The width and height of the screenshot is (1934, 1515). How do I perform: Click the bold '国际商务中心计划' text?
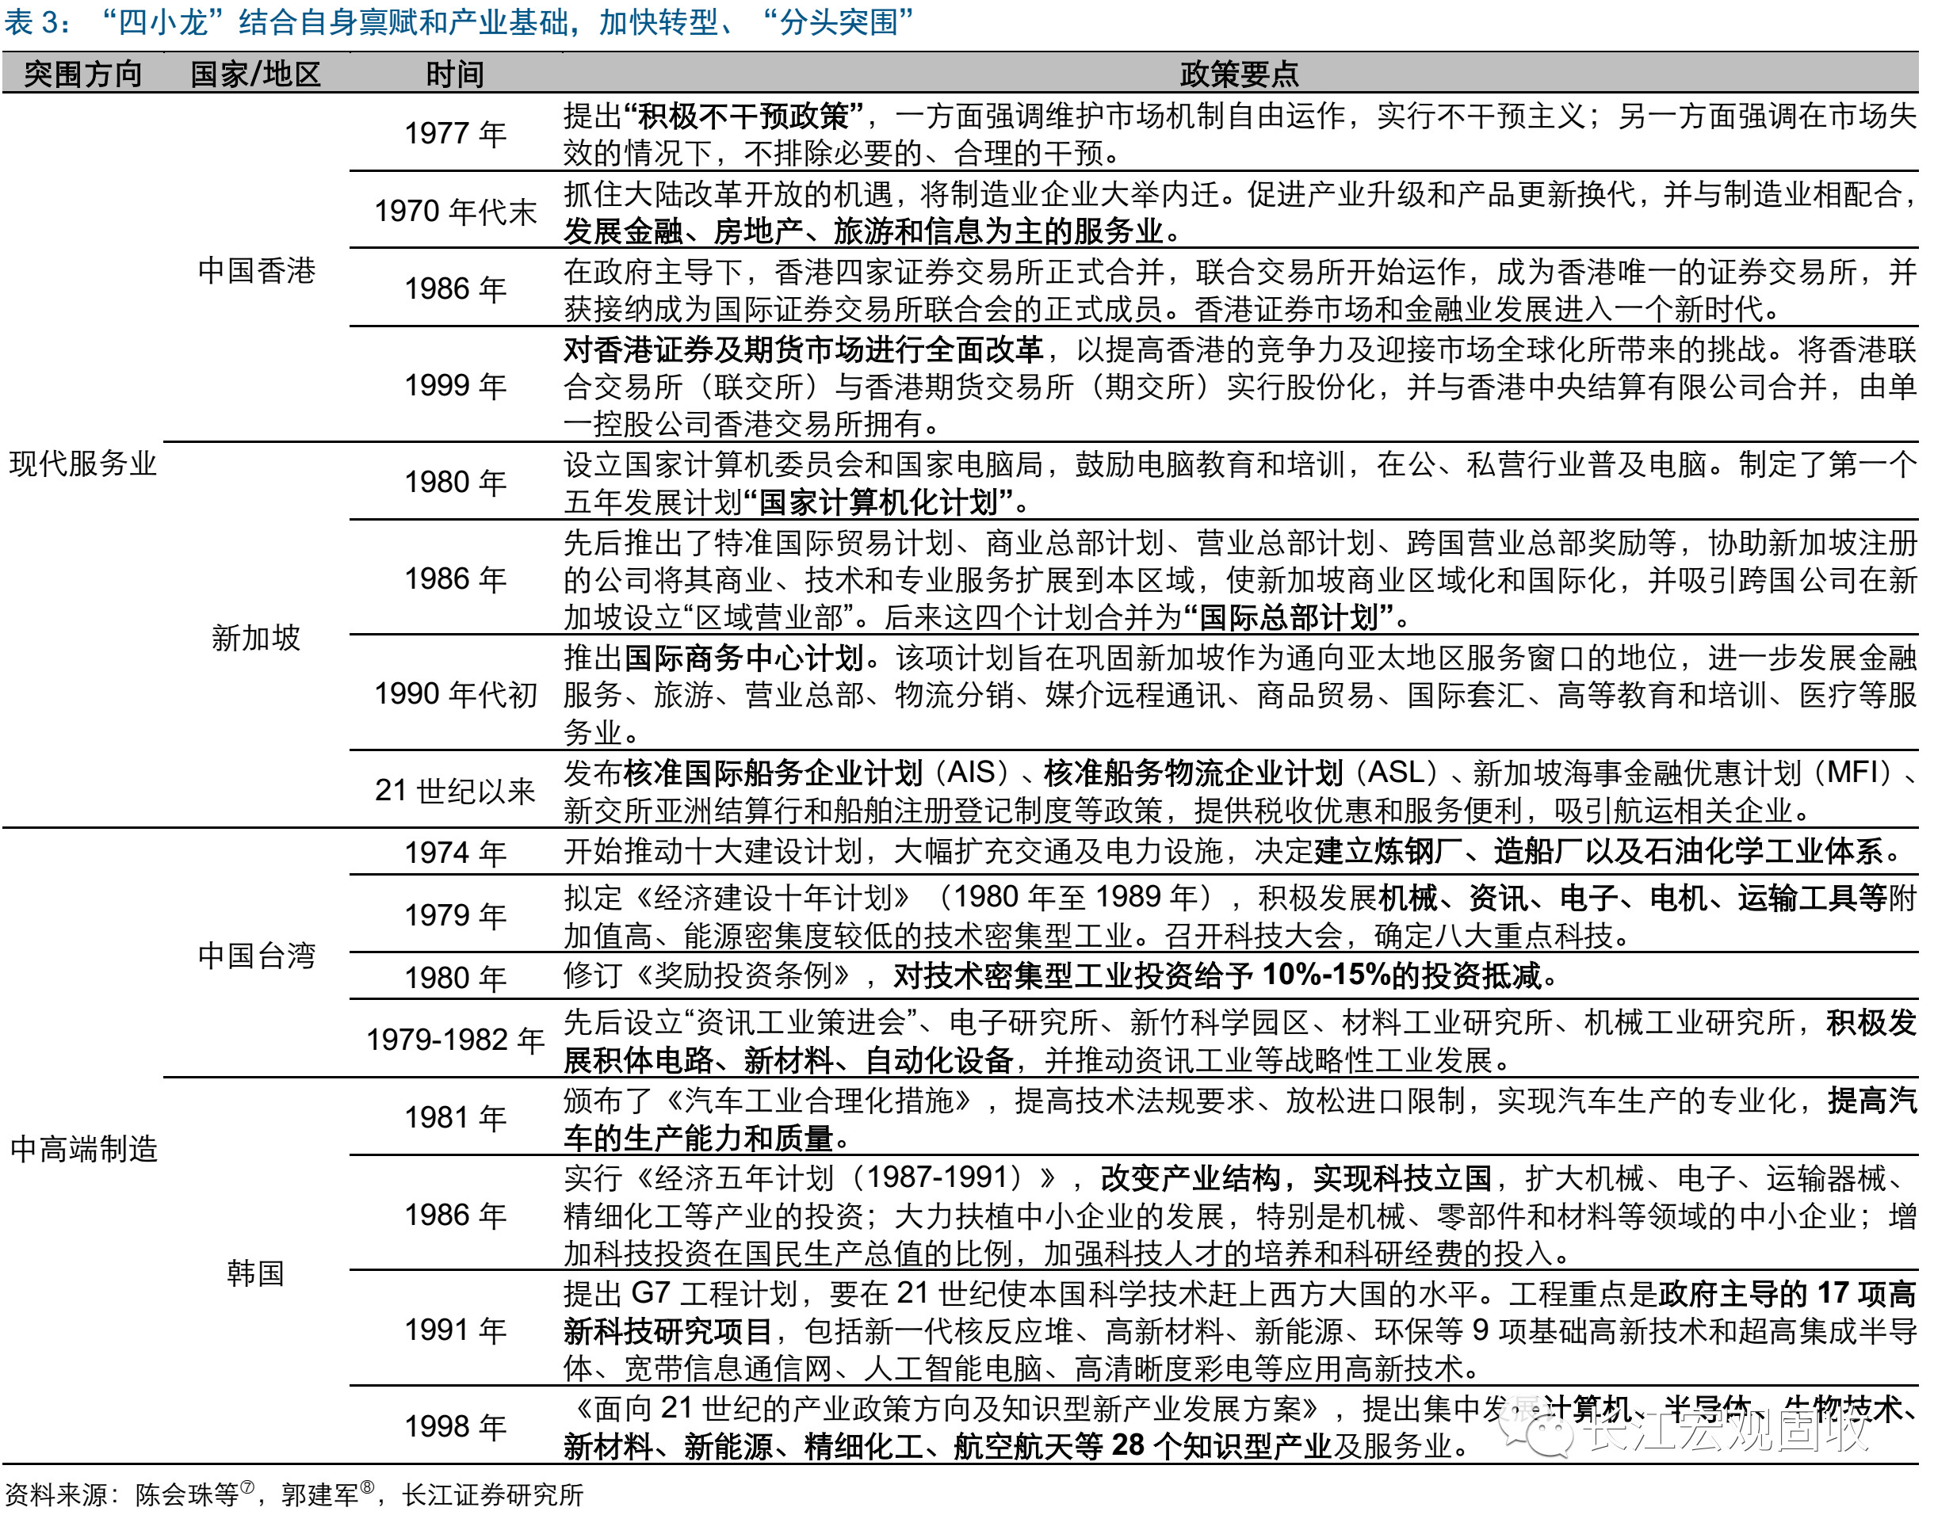tap(743, 658)
